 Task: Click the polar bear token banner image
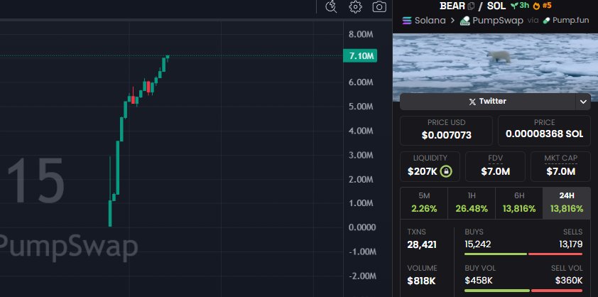point(495,62)
